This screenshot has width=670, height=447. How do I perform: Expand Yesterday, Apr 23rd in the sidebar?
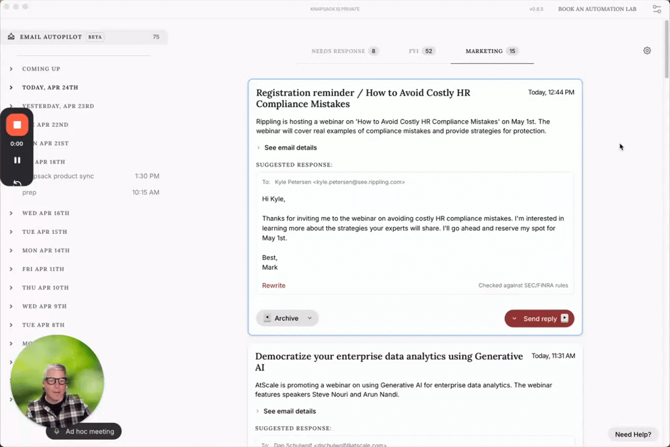[x=11, y=106]
